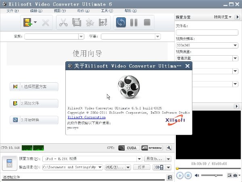Click the 浏览(B)... browse button
Viewport: 242px width, 182px height.
(115, 167)
